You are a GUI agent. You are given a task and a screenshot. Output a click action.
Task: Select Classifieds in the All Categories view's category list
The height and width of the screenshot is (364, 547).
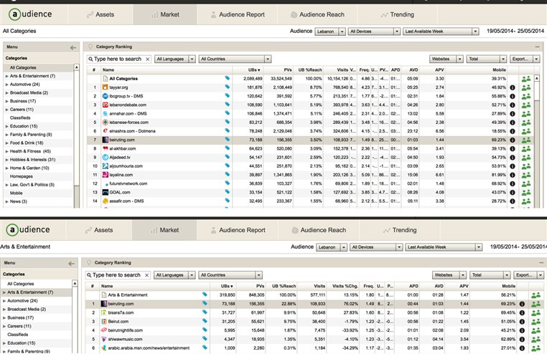[20, 118]
